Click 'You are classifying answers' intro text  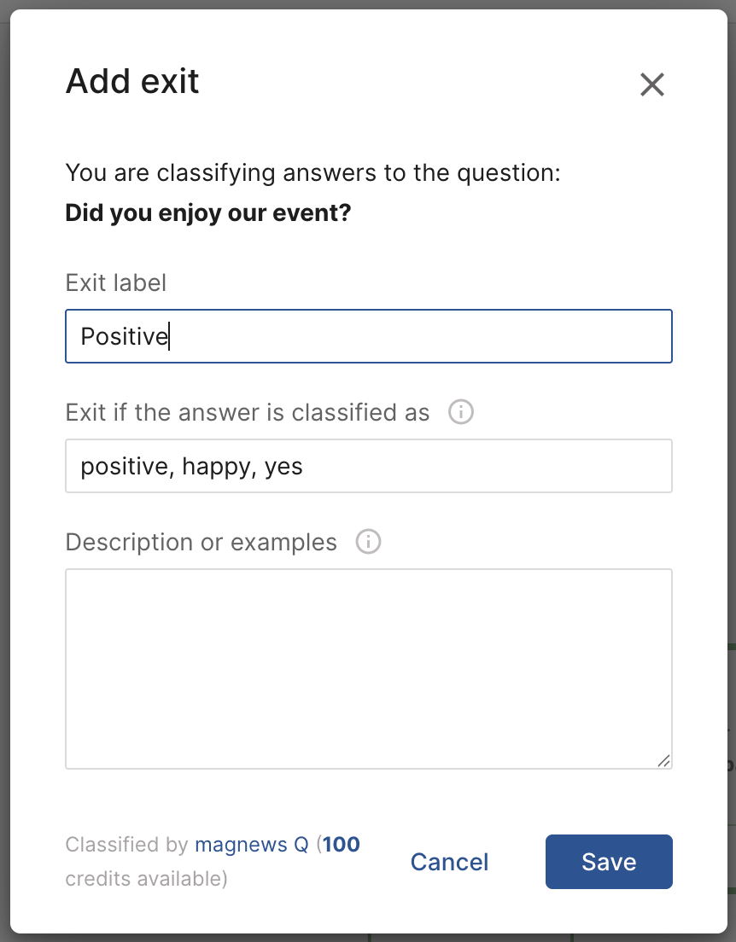pos(313,173)
